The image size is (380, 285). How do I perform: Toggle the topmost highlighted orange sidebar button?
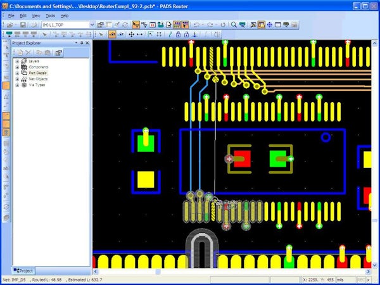pos(6,85)
